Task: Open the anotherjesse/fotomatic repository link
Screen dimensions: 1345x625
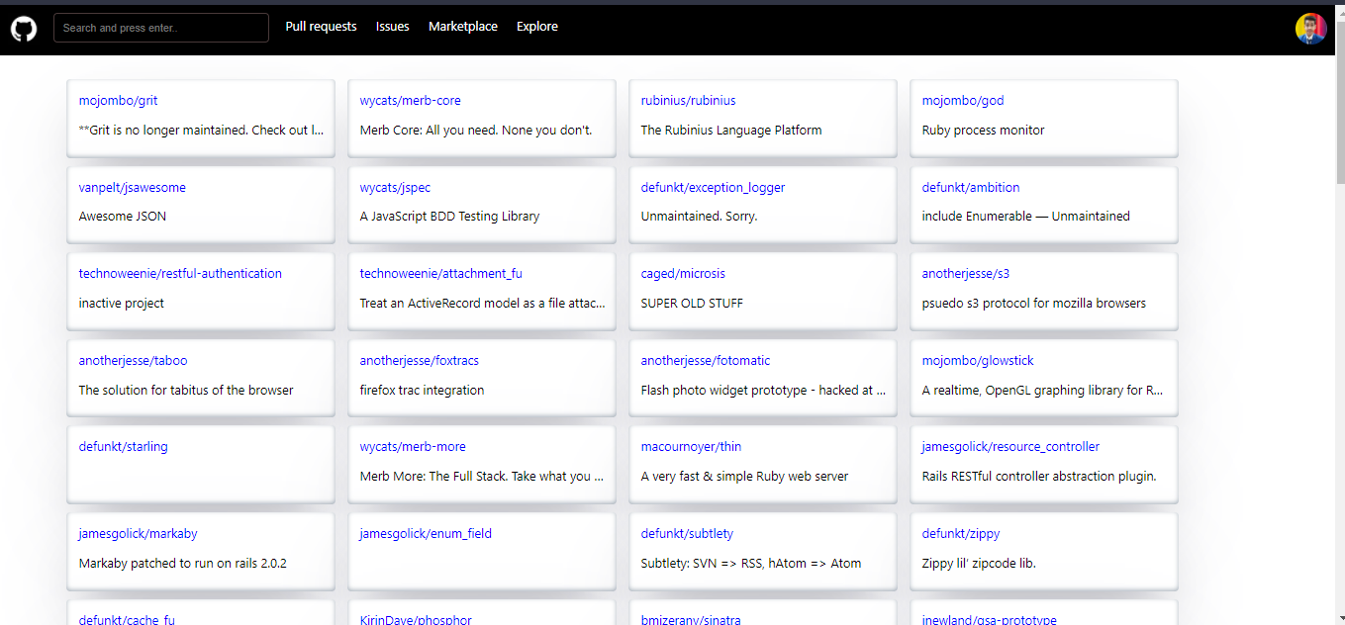Action: 706,361
